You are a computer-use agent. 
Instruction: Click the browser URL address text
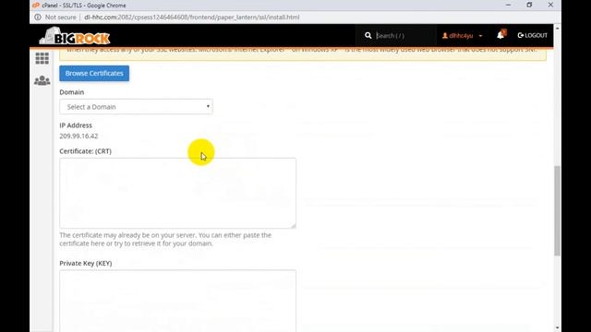pos(192,17)
